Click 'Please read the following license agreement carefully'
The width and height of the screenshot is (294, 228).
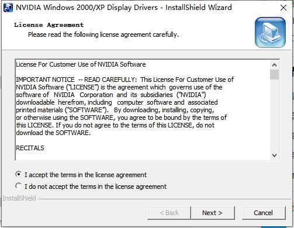pos(103,34)
